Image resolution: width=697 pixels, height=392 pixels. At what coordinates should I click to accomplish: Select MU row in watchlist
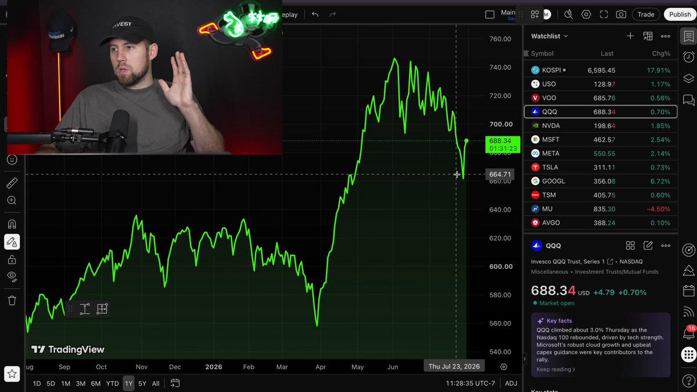coord(601,208)
